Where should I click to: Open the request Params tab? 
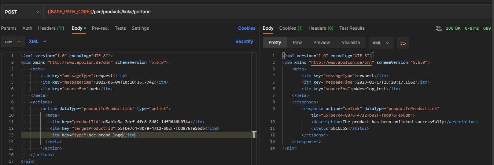coord(9,28)
